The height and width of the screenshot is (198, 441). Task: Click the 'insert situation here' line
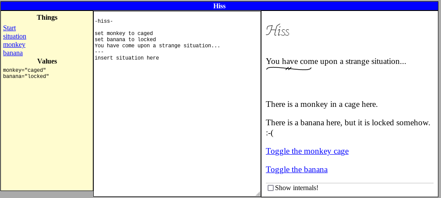[x=127, y=58]
